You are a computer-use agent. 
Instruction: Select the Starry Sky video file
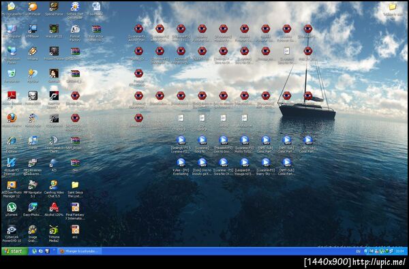tap(266, 167)
